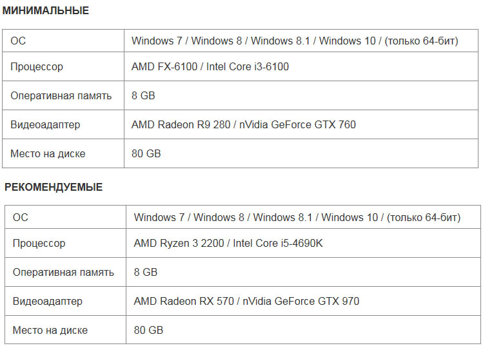This screenshot has width=483, height=348.
Task: Click the minimum Видеоадаптер label
Action: coord(45,124)
